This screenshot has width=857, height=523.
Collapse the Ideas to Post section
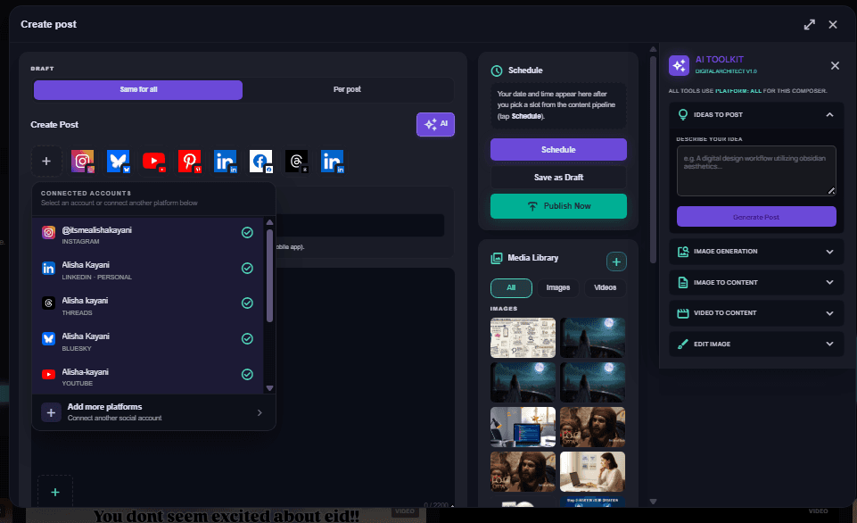click(x=831, y=114)
